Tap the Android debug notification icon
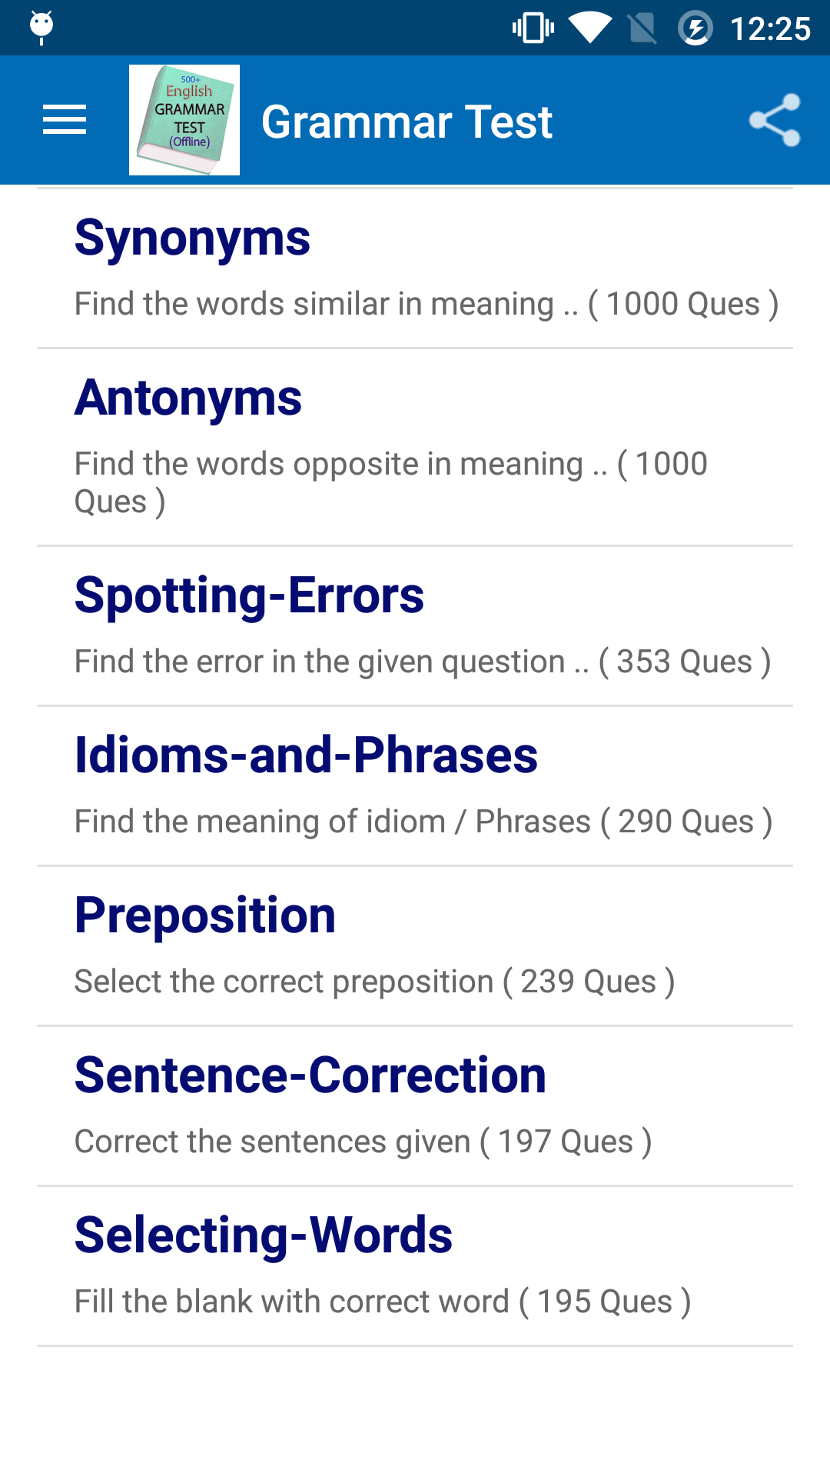The image size is (830, 1477). (41, 27)
